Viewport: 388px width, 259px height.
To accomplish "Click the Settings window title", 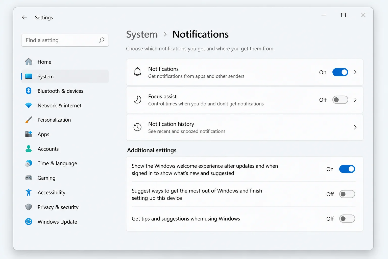I will tap(44, 17).
